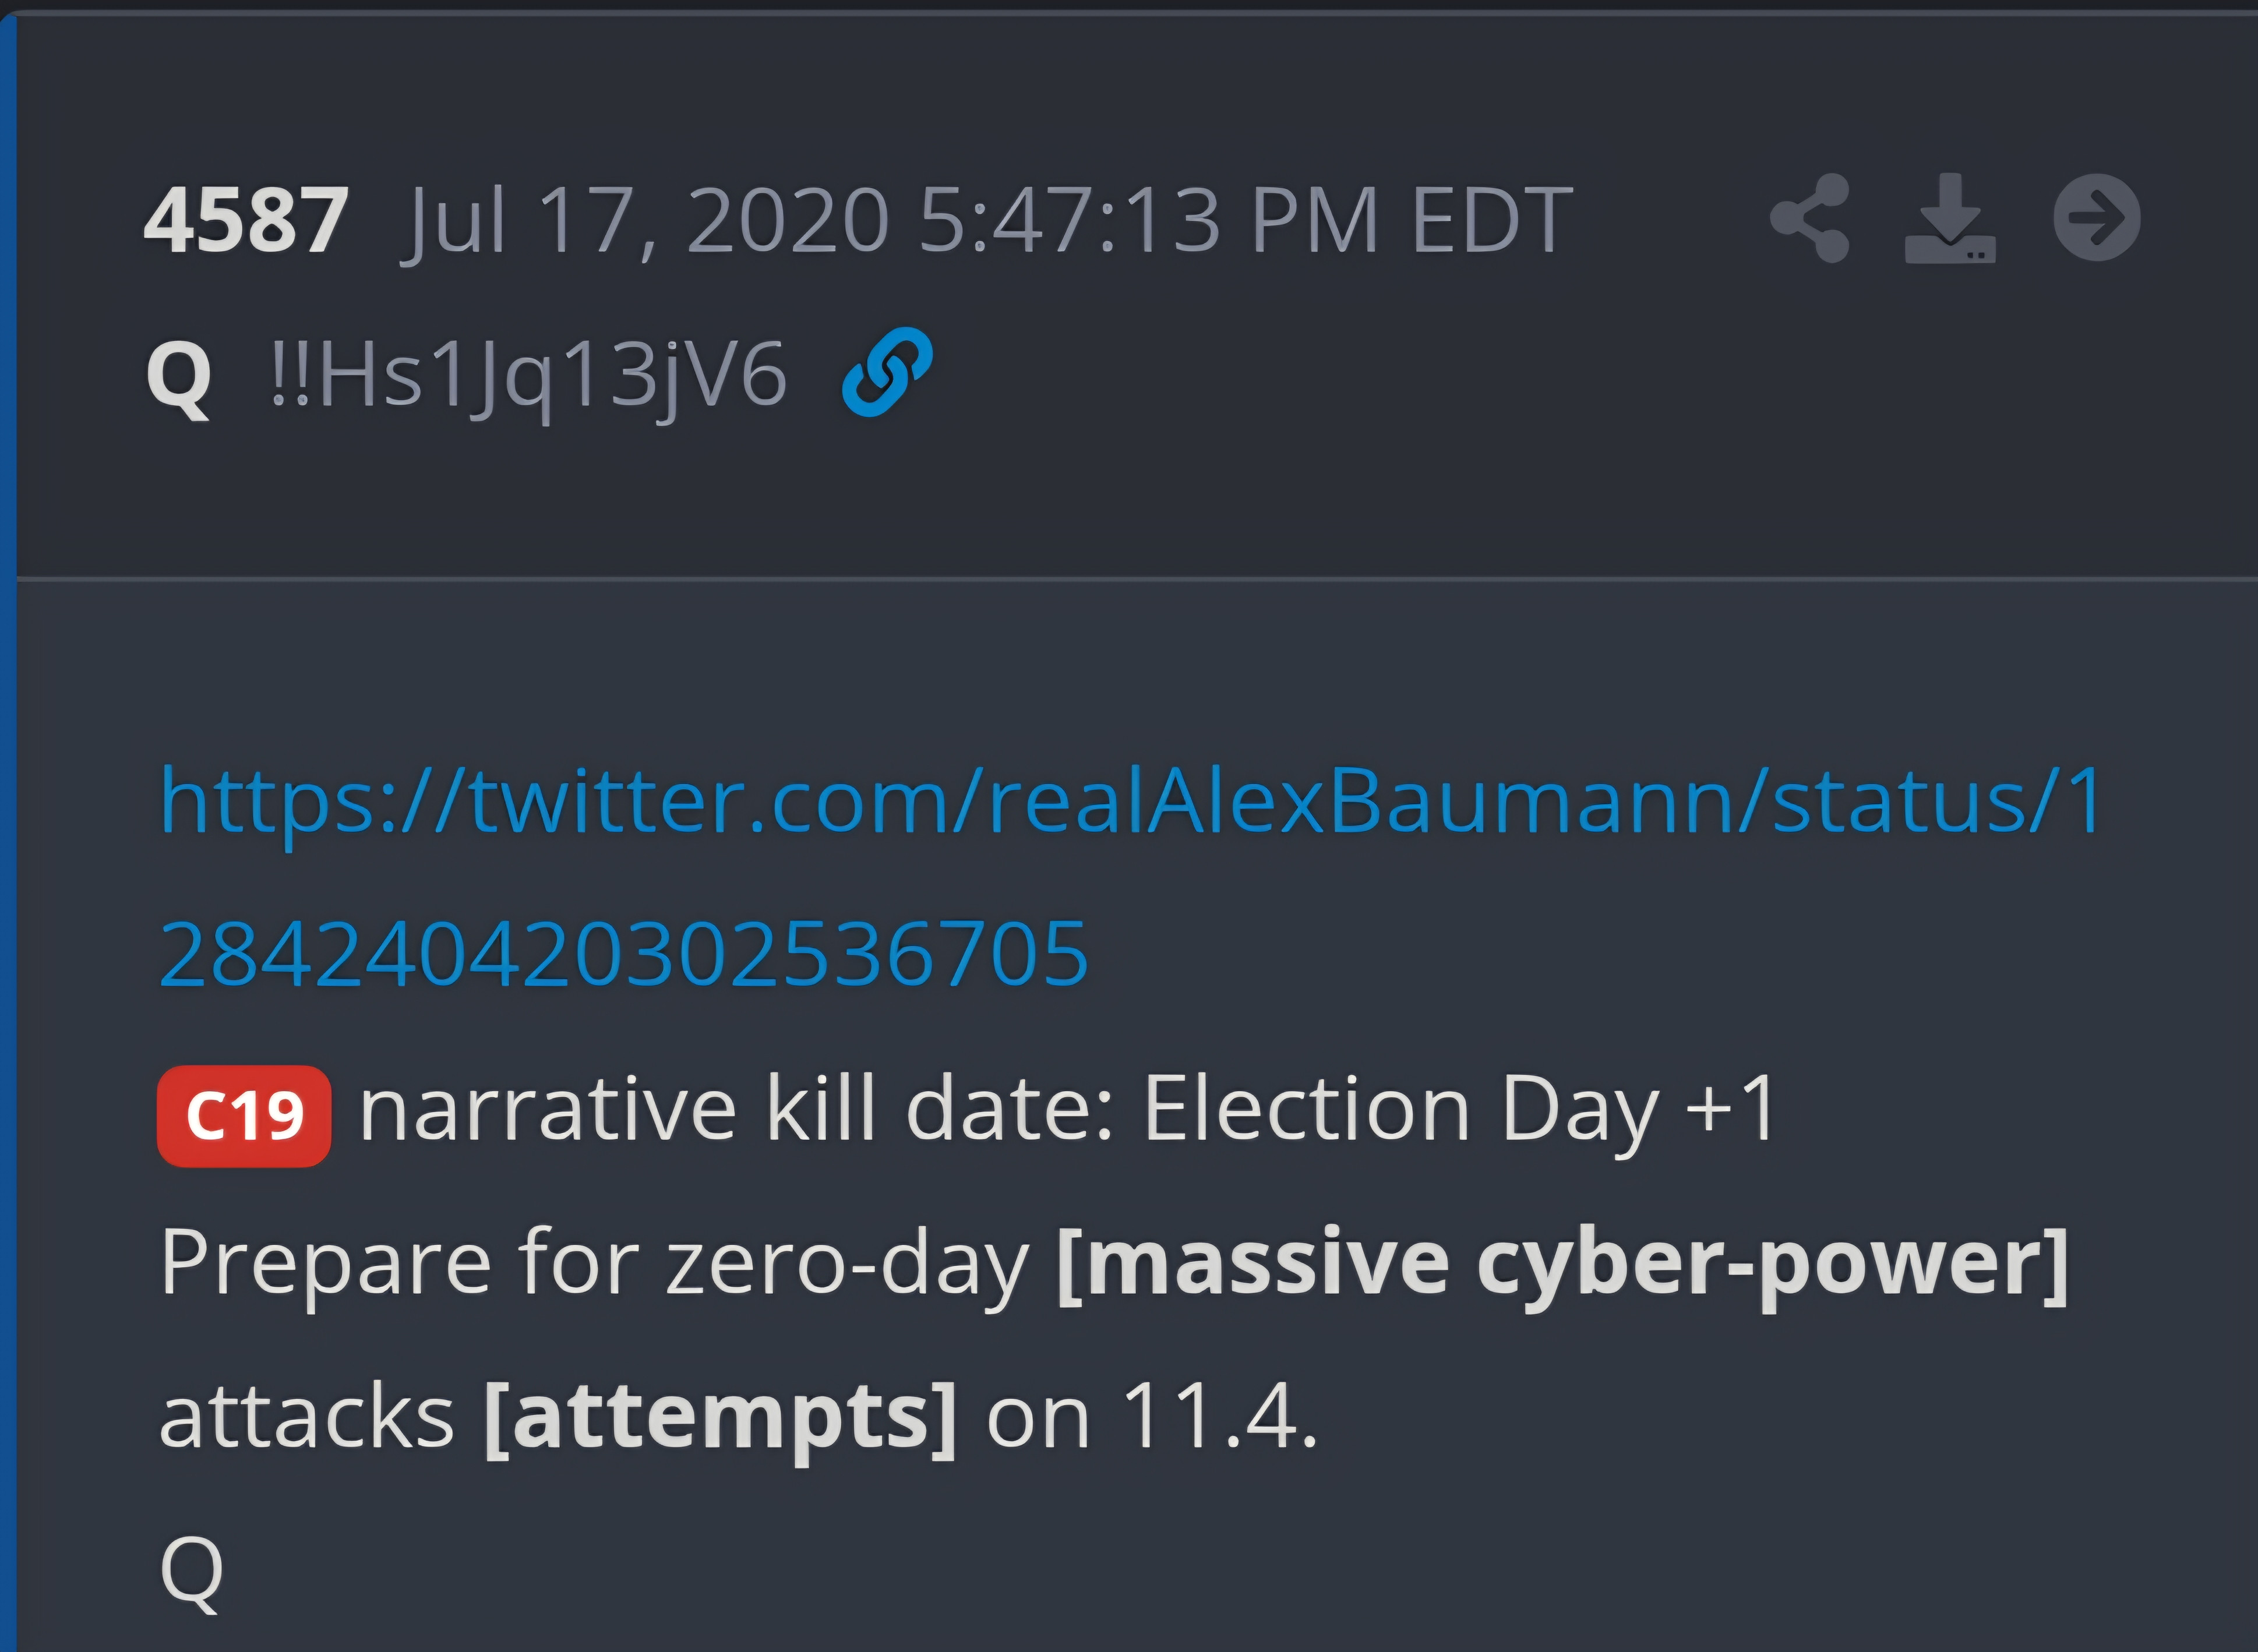This screenshot has height=1652, width=2258.
Task: Click the Q signature at post bottom
Action: coord(191,1572)
